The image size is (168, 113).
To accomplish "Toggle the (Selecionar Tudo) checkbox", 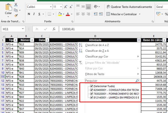I will [x=92, y=86].
